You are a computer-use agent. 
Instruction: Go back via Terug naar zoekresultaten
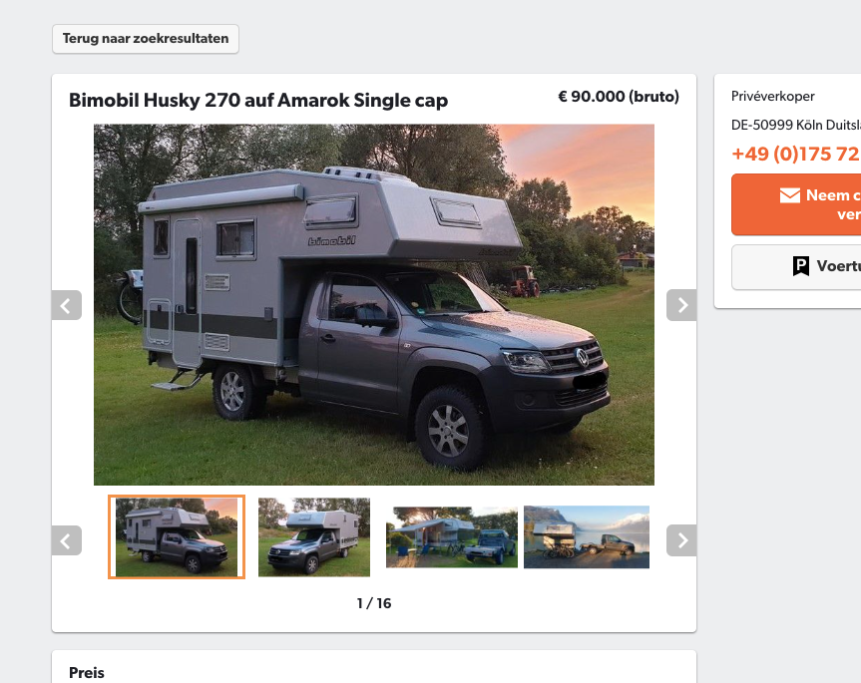(146, 39)
